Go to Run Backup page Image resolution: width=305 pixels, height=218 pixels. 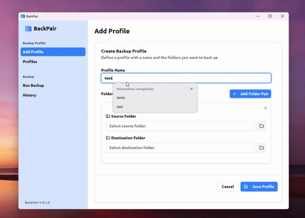[x=53, y=85]
